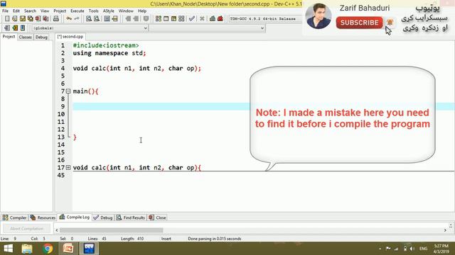Click the Close file toolbar icon
Screen dimensions: 455x255
38,19
